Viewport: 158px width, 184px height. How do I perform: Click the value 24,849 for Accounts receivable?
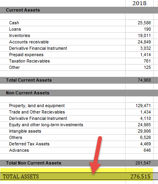tap(144, 42)
